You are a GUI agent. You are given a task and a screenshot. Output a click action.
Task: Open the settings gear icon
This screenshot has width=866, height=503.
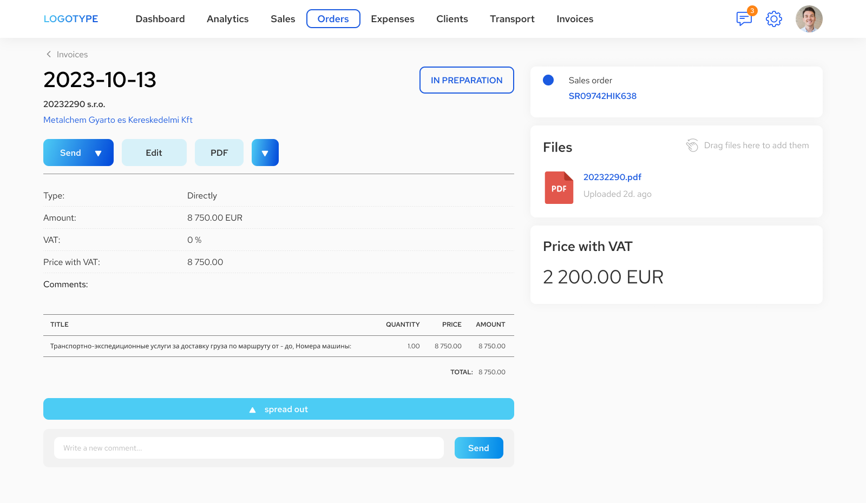pyautogui.click(x=773, y=18)
